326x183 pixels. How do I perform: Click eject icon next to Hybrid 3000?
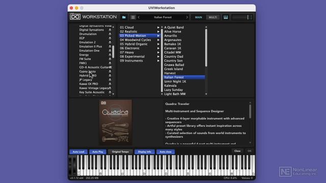[x=110, y=76]
